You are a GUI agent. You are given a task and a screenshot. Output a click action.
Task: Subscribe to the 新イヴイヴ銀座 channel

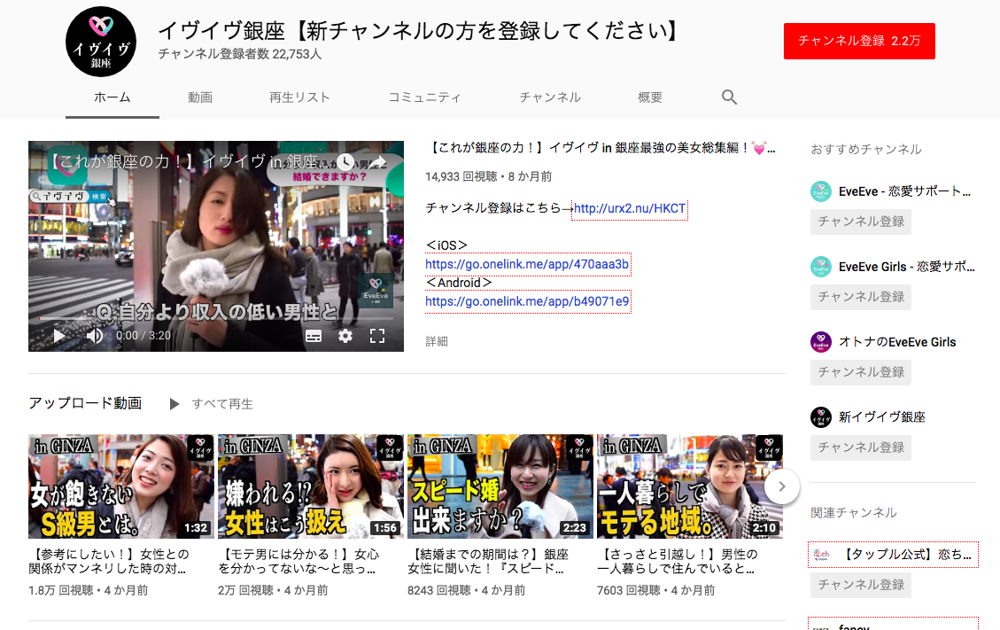coord(861,447)
